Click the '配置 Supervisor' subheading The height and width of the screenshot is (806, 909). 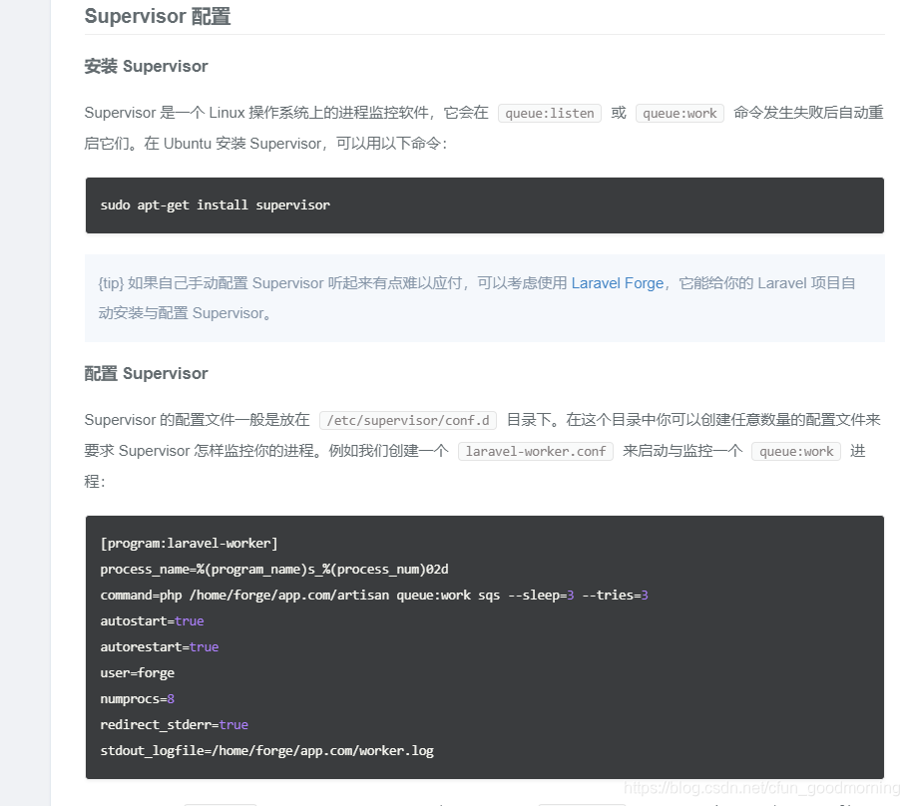(x=146, y=373)
